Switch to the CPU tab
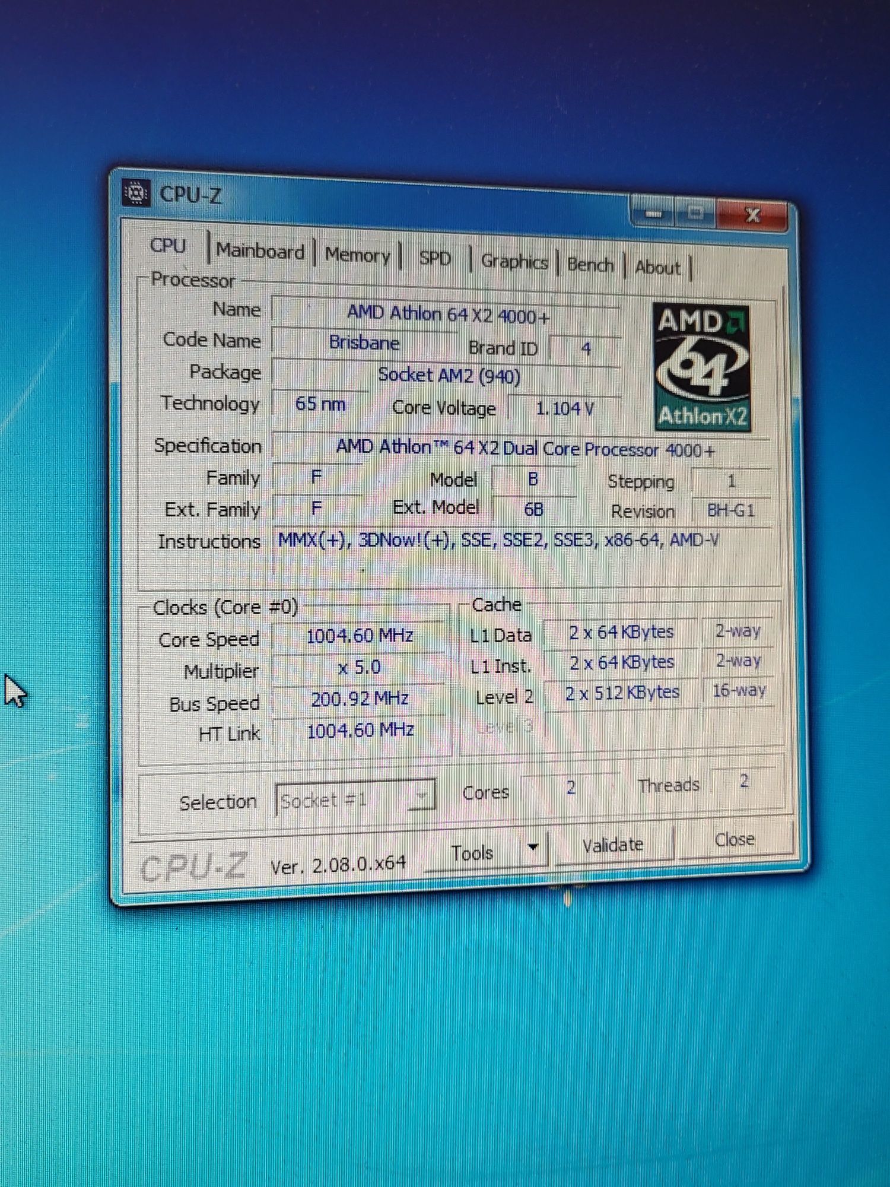Image resolution: width=890 pixels, height=1187 pixels. click(168, 246)
